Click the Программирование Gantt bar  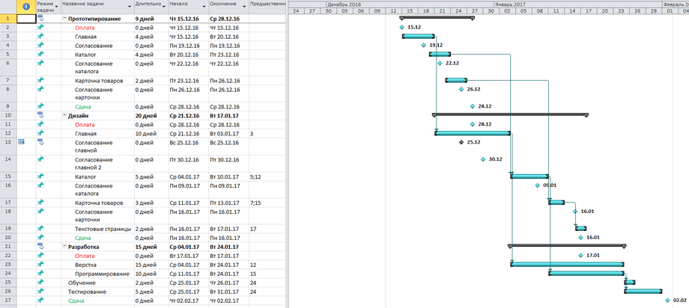point(586,273)
